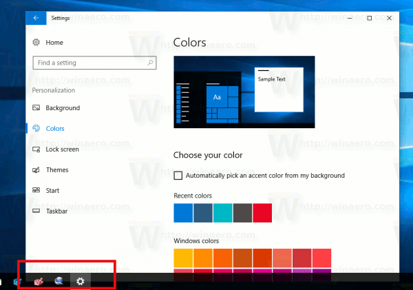Select the yellow Windows color swatch
The image size is (413, 290).
click(183, 258)
